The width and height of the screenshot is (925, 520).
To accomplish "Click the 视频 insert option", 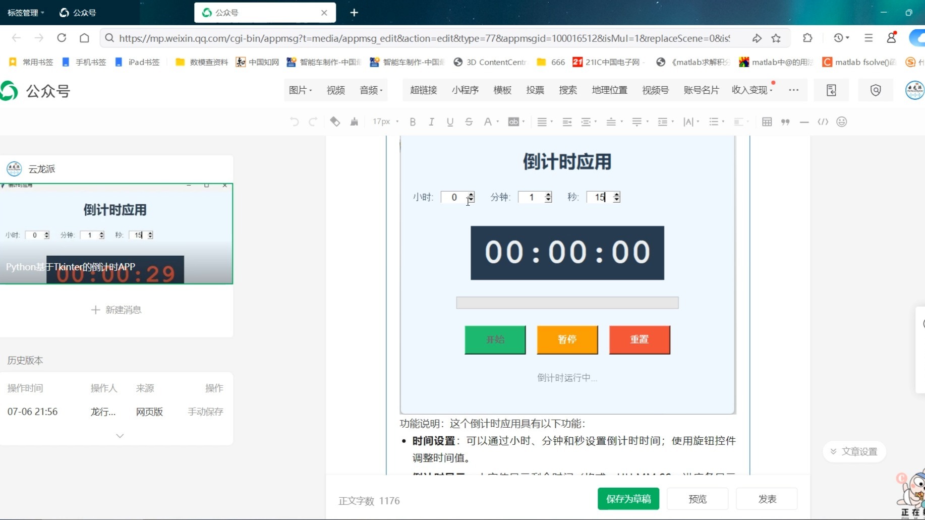I will coord(335,90).
